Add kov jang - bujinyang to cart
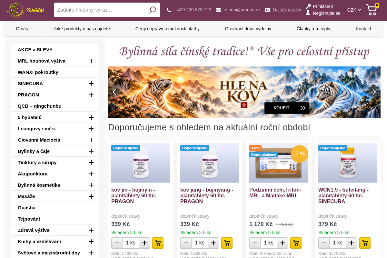 227,243
